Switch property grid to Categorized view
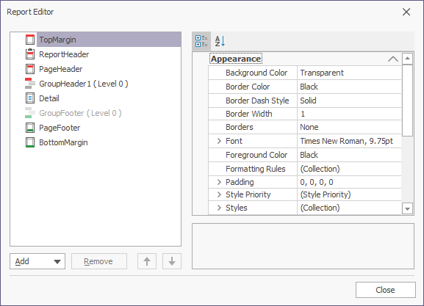The height and width of the screenshot is (306, 424). click(201, 41)
